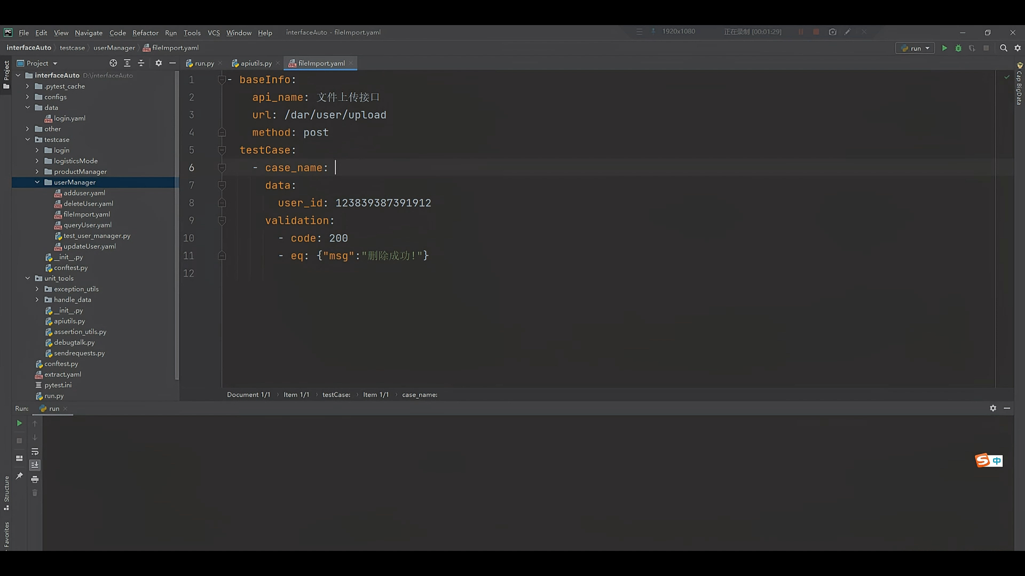The image size is (1025, 576).
Task: Open Run panel settings gear
Action: point(993,408)
